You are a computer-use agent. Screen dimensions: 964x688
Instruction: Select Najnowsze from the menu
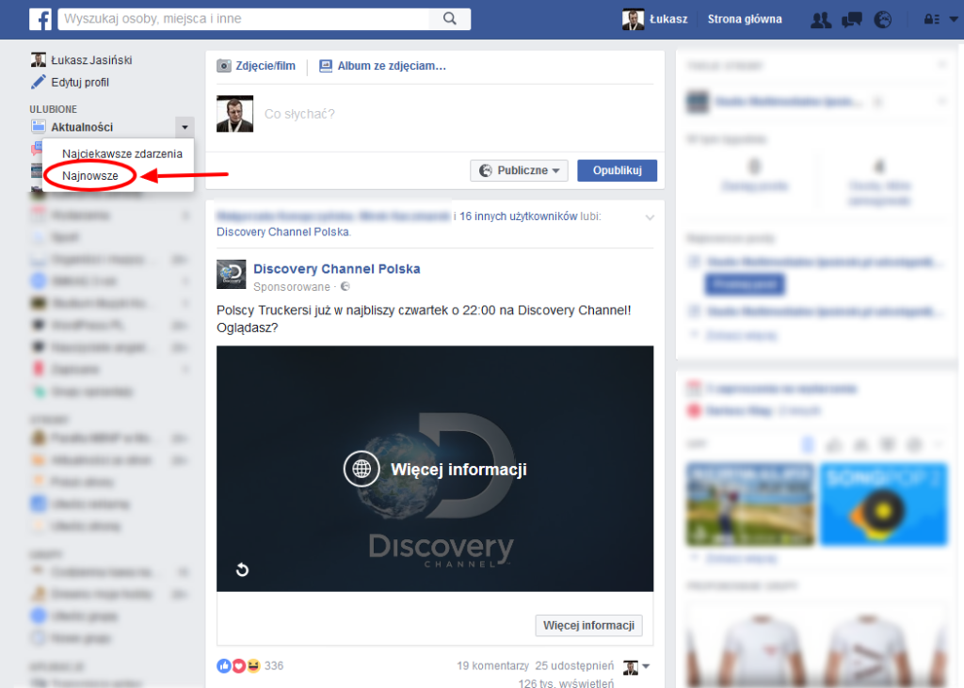click(90, 175)
